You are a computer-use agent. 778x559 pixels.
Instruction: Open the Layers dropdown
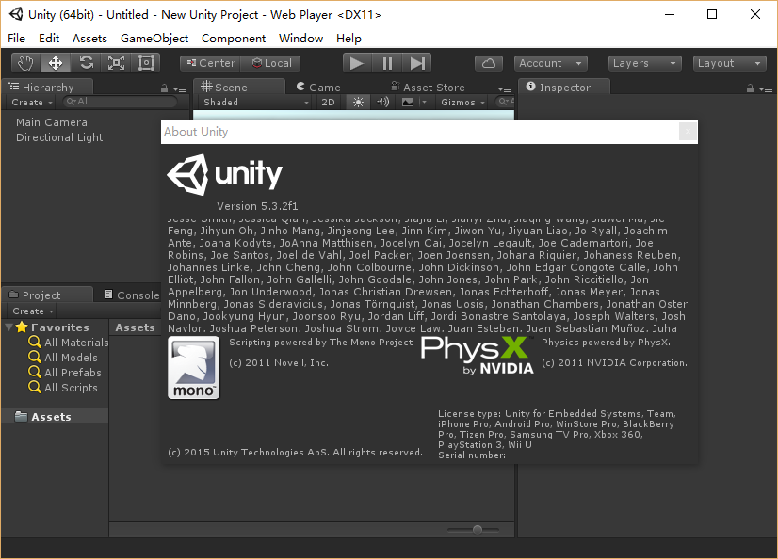point(644,63)
